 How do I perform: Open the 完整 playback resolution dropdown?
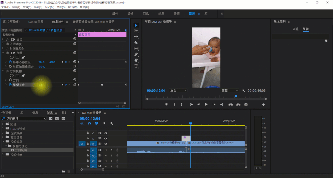point(230,90)
